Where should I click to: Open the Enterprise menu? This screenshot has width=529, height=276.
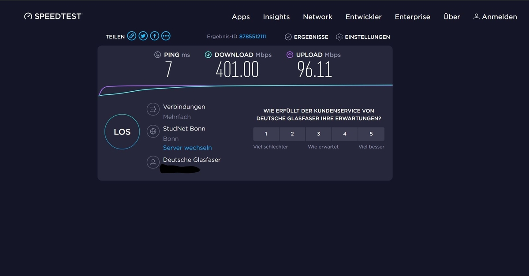coord(412,17)
